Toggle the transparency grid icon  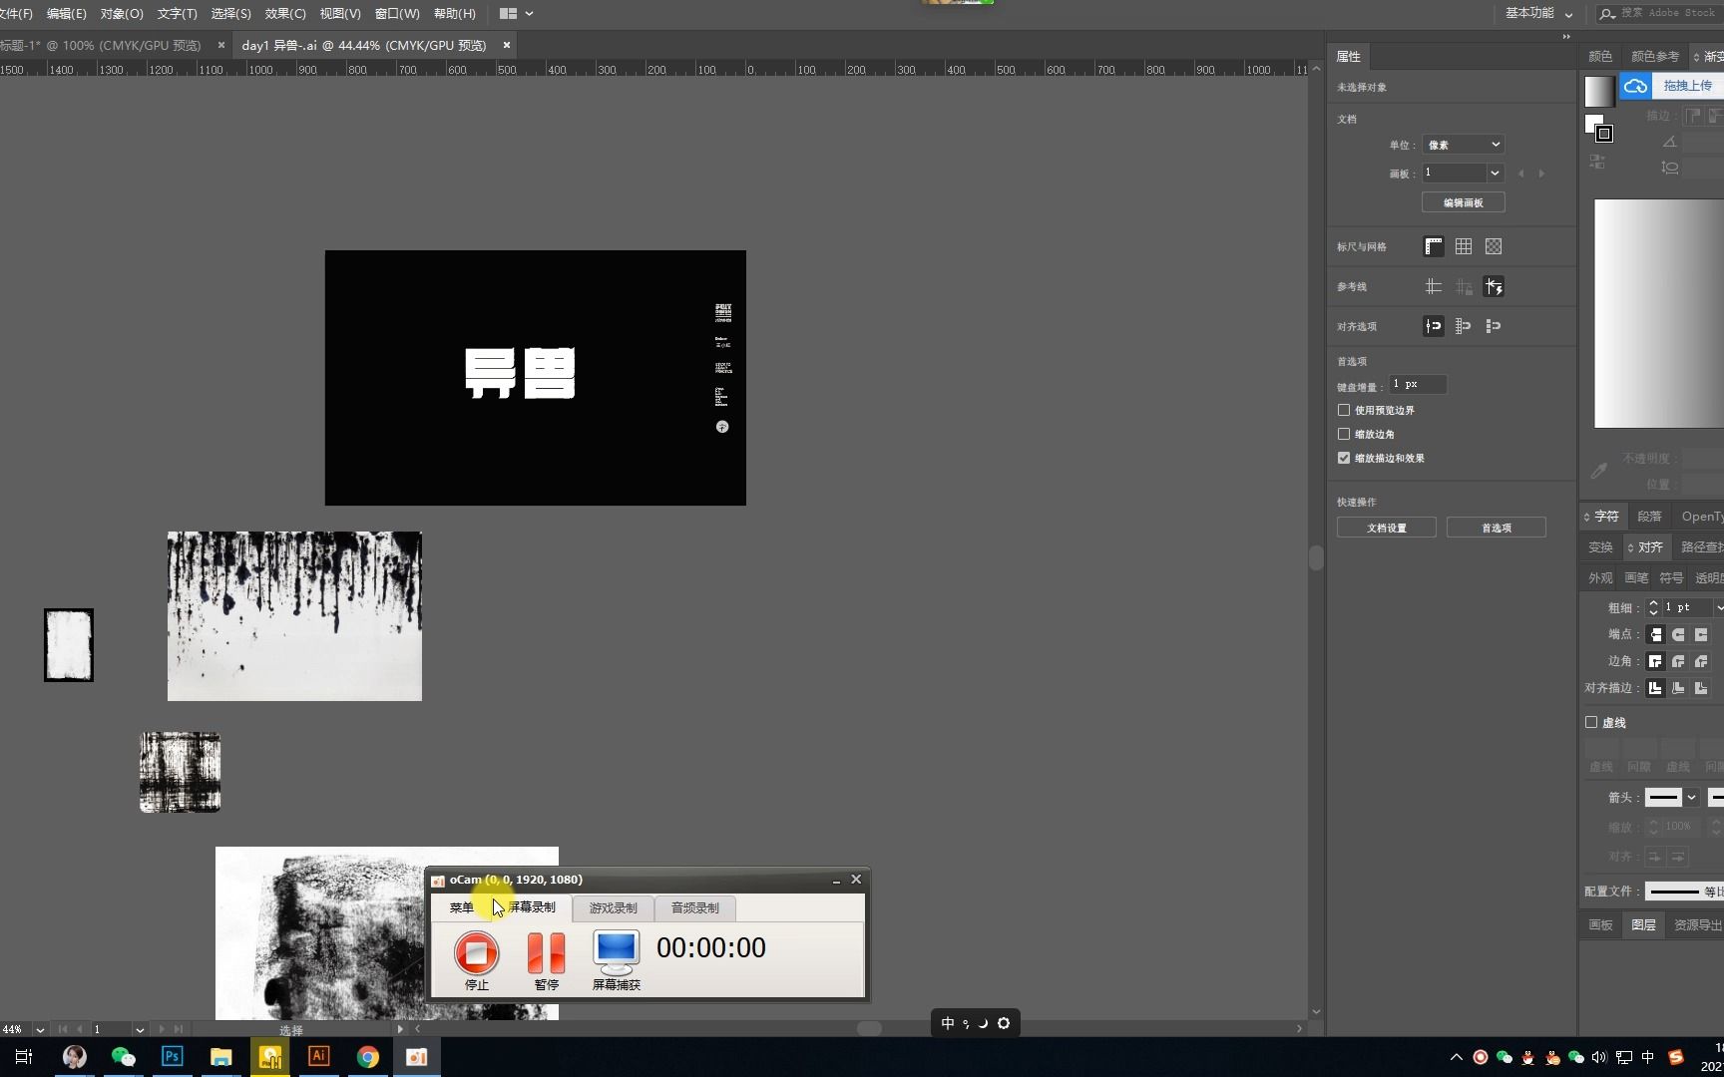click(1494, 246)
